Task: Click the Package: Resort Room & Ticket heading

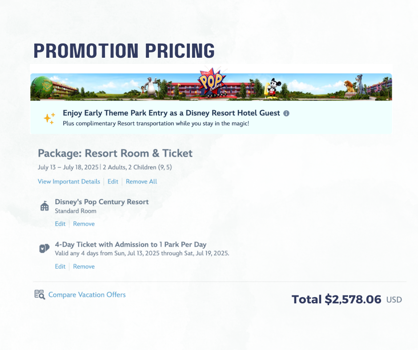Action: click(x=115, y=153)
